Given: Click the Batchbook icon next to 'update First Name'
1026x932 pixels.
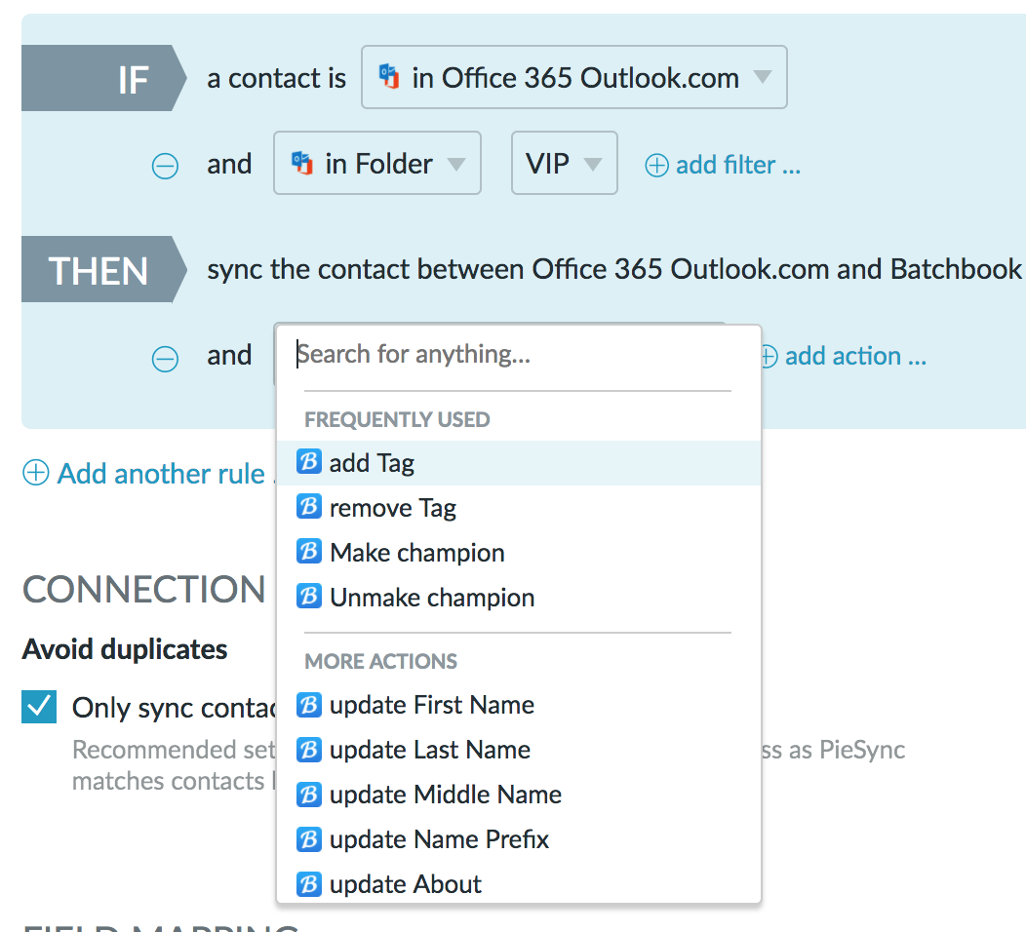Looking at the screenshot, I should coord(309,705).
